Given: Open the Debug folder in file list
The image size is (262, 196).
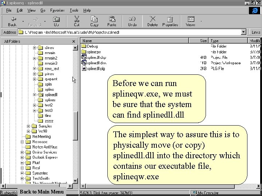Looking at the screenshot, I should pos(92,46).
